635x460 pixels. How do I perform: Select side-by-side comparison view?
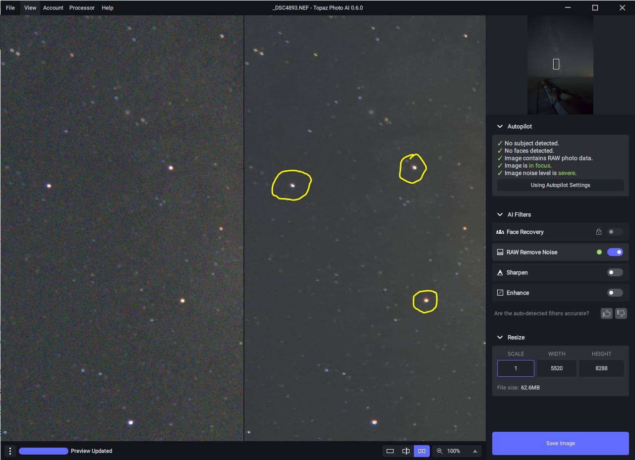click(x=422, y=451)
